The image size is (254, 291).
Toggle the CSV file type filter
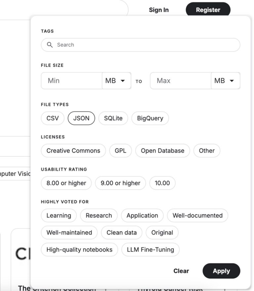pyautogui.click(x=52, y=118)
